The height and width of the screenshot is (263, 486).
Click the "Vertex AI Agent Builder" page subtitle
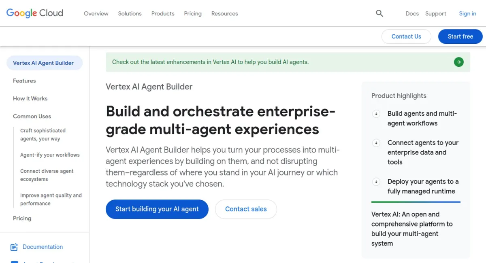(x=149, y=87)
